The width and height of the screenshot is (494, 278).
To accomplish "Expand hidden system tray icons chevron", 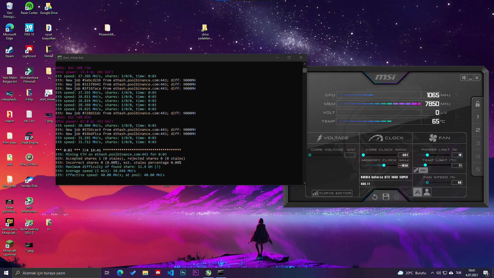I will click(432, 273).
